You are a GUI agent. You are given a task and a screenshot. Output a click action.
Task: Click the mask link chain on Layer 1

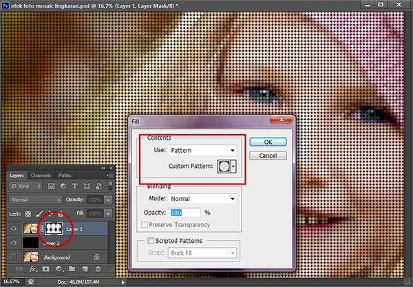[x=42, y=228]
